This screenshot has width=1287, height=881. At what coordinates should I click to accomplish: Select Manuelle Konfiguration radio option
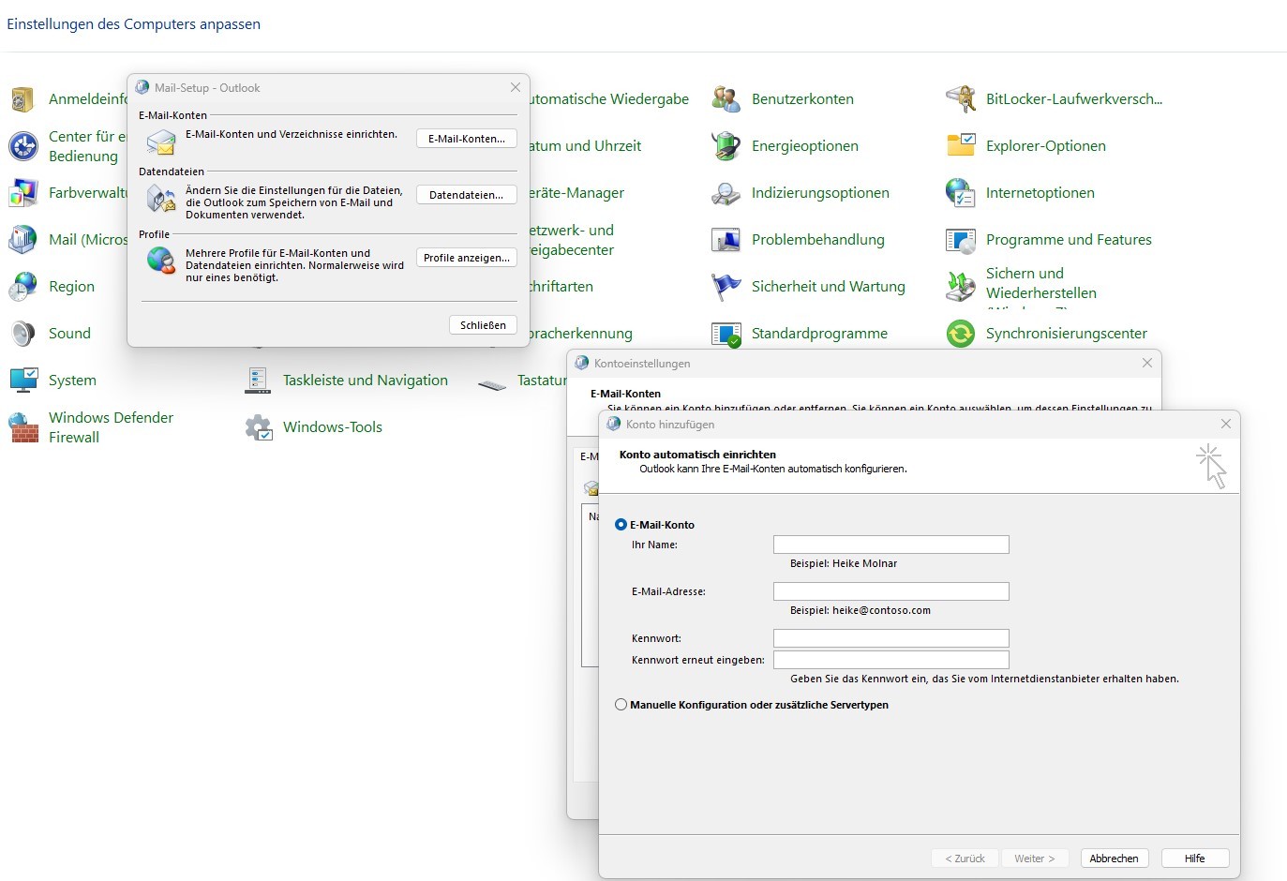click(x=621, y=705)
